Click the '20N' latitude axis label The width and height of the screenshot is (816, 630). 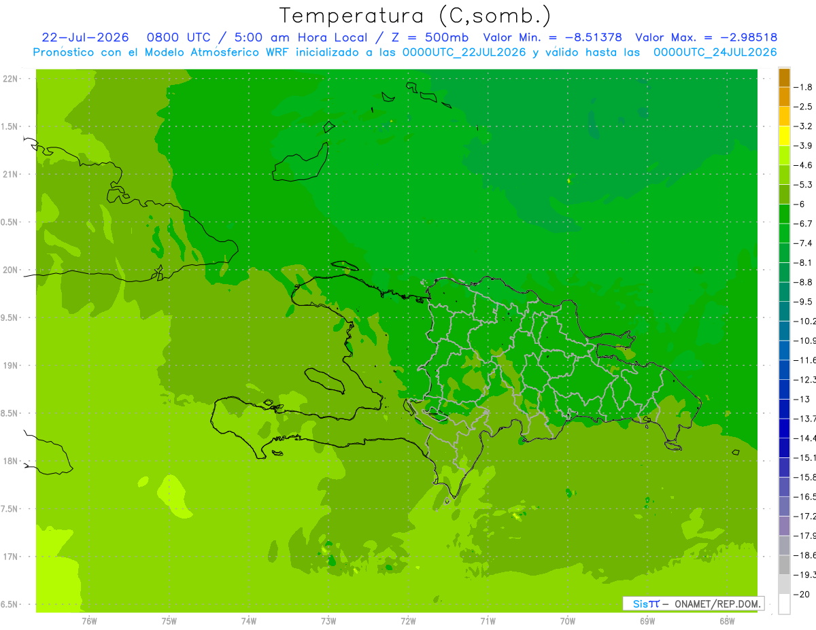(11, 270)
